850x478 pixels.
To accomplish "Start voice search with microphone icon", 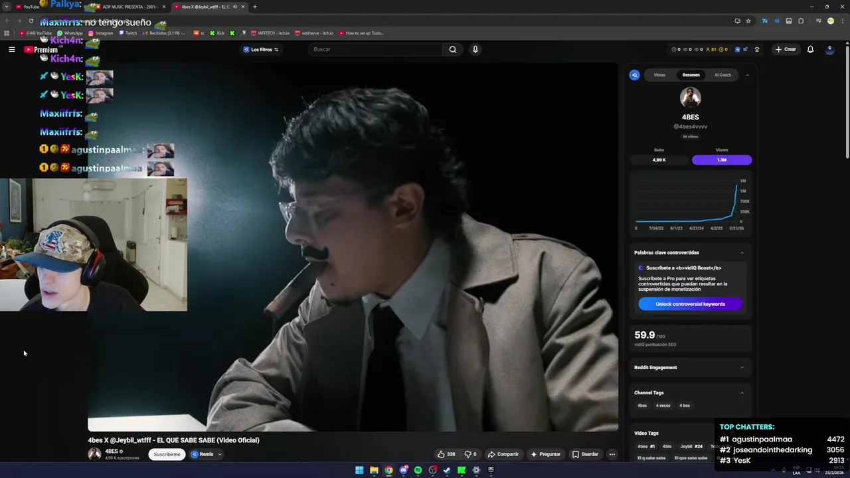I will 475,49.
